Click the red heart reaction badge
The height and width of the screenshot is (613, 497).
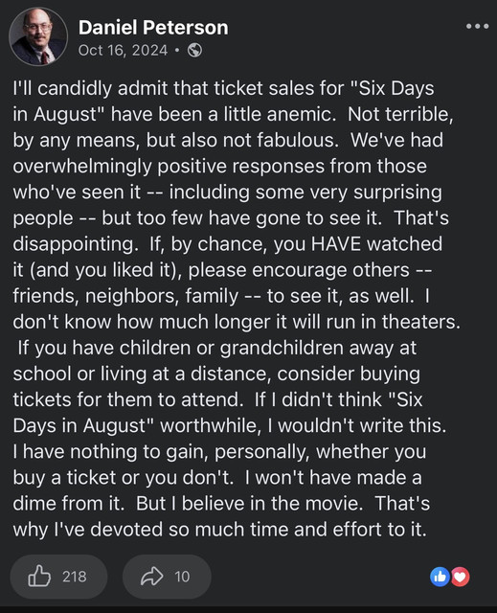coord(461,577)
